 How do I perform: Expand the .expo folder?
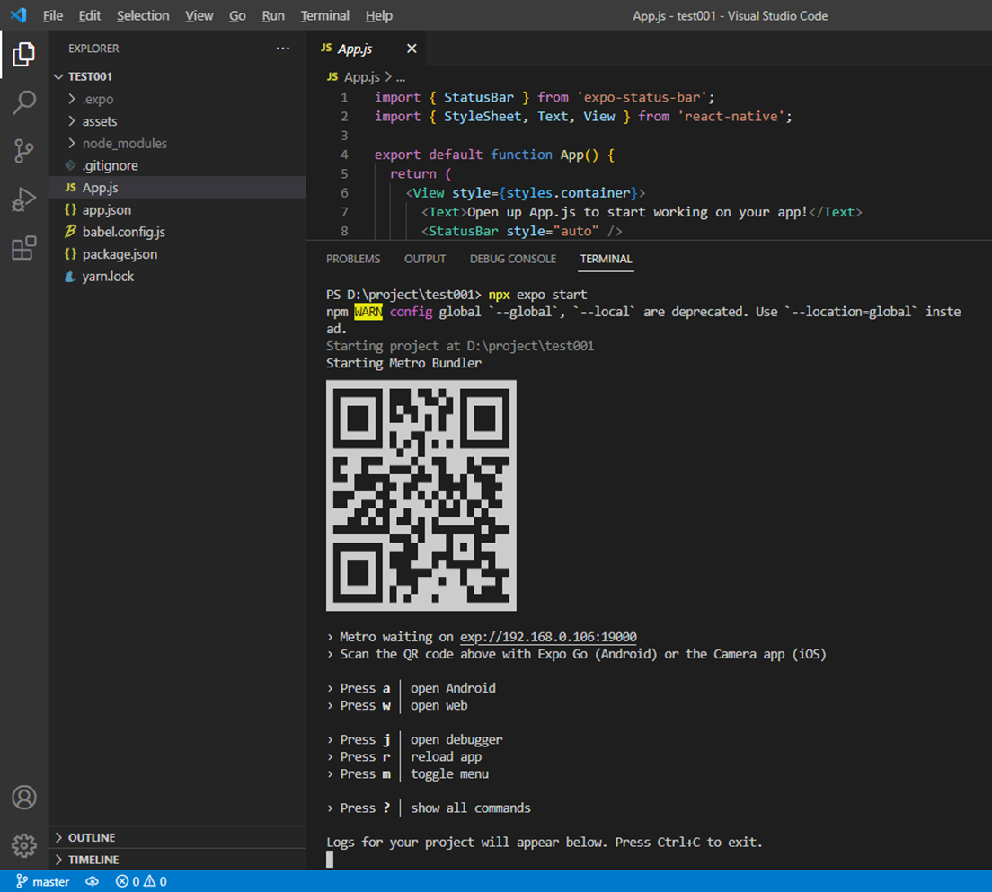click(x=72, y=99)
